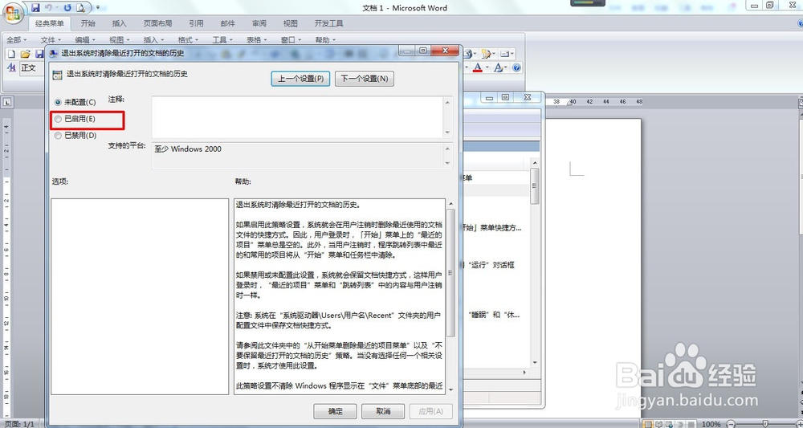Viewport: 803px width, 428px height.
Task: Open the 帮助 classic menu
Action: pos(325,39)
